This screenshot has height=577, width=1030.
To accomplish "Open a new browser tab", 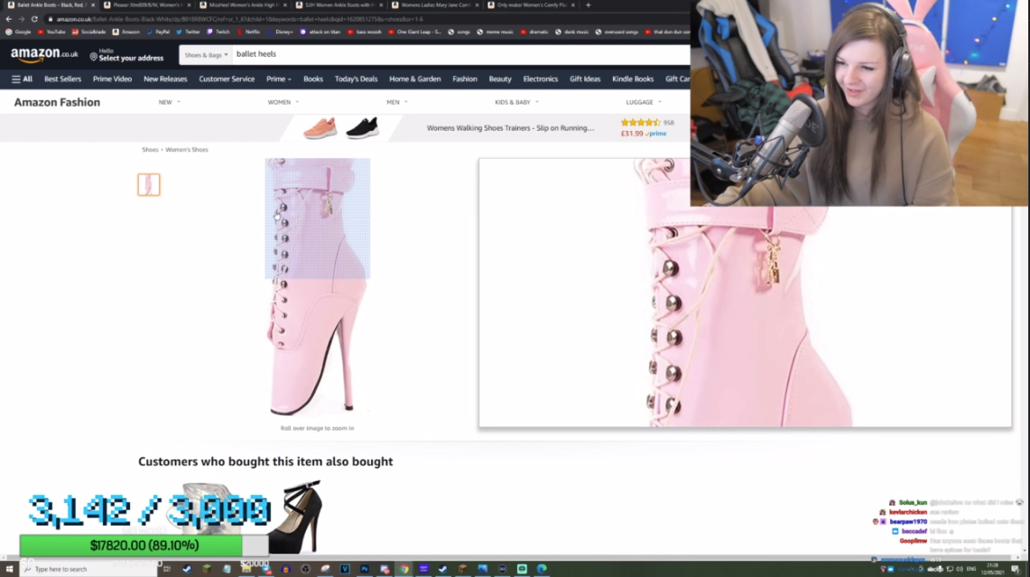I will click(588, 5).
